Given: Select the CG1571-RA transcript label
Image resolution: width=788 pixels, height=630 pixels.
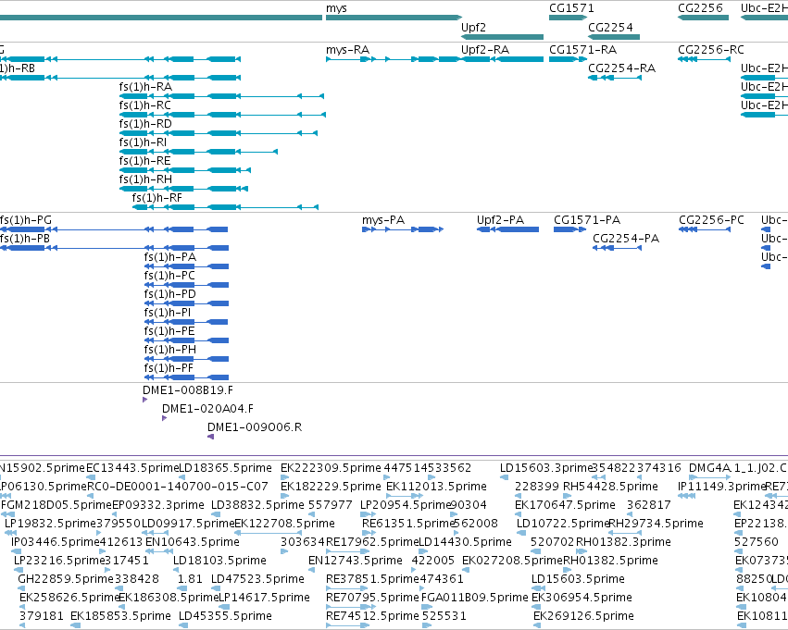Looking at the screenshot, I should point(583,50).
